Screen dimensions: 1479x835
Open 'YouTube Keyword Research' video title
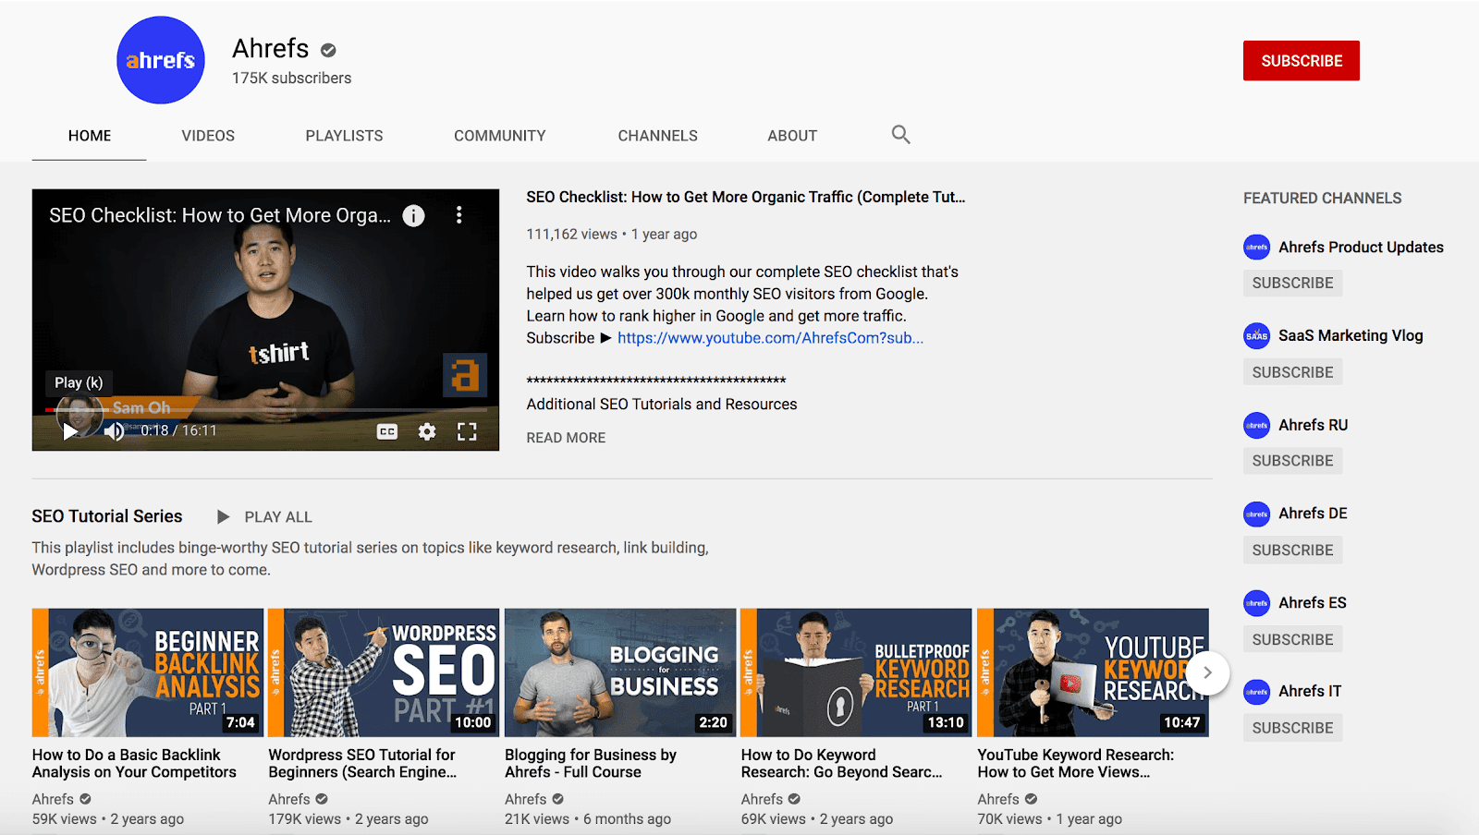[x=1076, y=764]
